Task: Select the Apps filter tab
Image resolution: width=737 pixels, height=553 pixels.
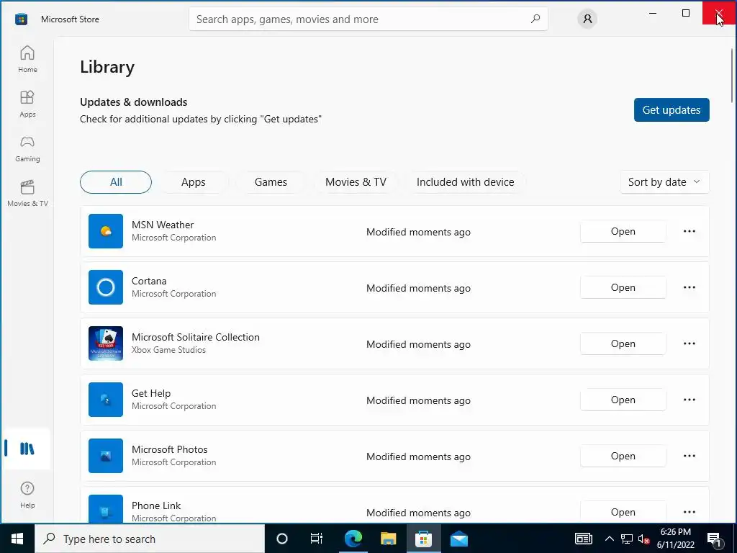Action: click(193, 182)
